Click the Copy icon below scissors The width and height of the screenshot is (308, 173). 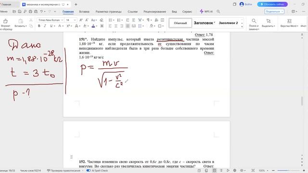31,26
